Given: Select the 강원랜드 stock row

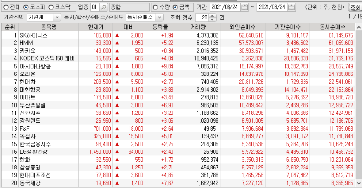Looking at the screenshot, I should pos(178,121).
